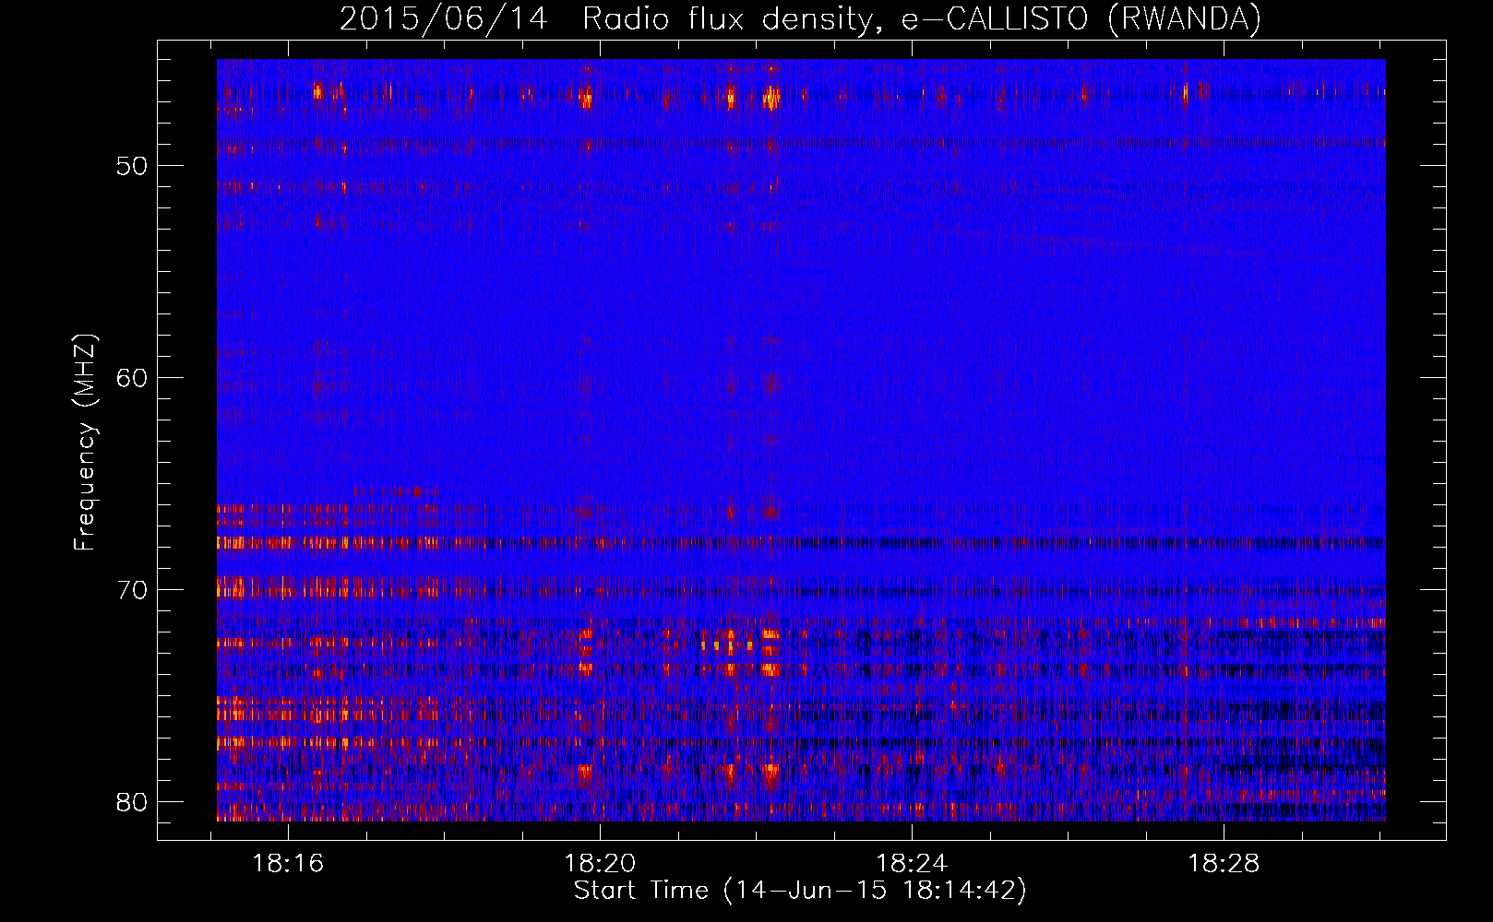Click the time tick label "18:20"
1493x922 pixels.
[x=601, y=864]
